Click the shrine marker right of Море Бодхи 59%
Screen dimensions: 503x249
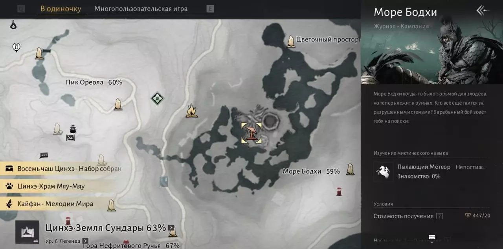click(350, 169)
